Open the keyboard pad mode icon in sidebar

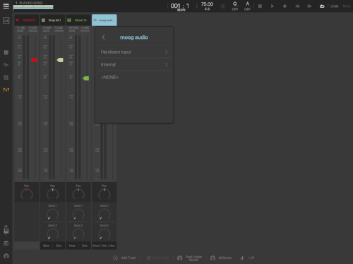pos(6,231)
